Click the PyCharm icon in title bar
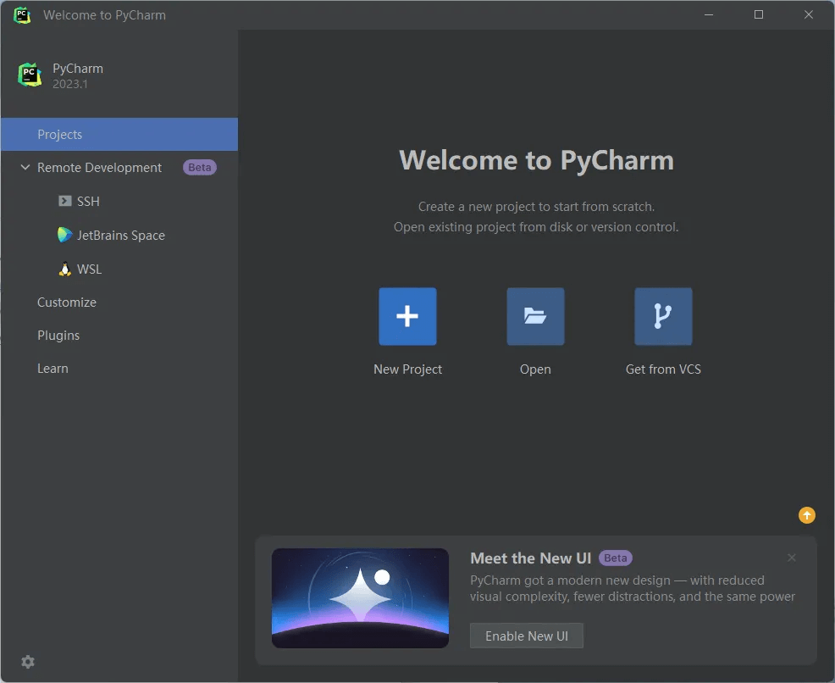This screenshot has height=683, width=835. 22,15
